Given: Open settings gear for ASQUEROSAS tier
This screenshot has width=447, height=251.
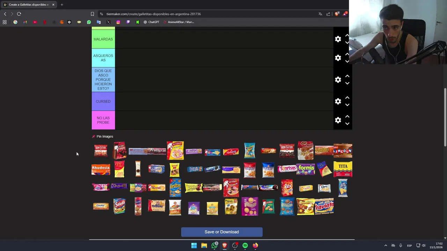Looking at the screenshot, I should (338, 58).
